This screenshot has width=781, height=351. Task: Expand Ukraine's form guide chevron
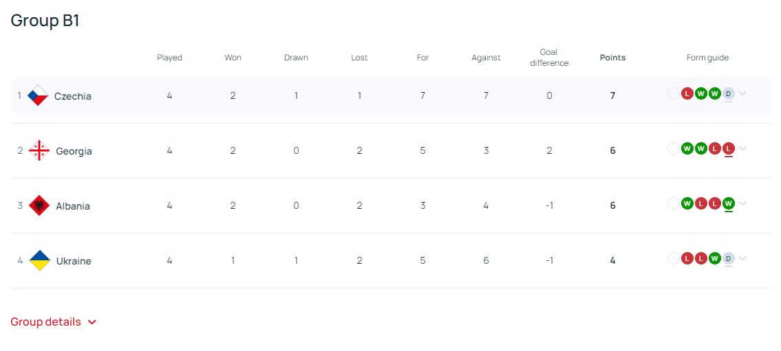pyautogui.click(x=742, y=258)
